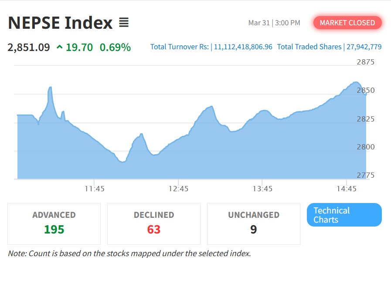Click the Total Traded Shares figure
The width and height of the screenshot is (391, 281).
click(x=364, y=47)
